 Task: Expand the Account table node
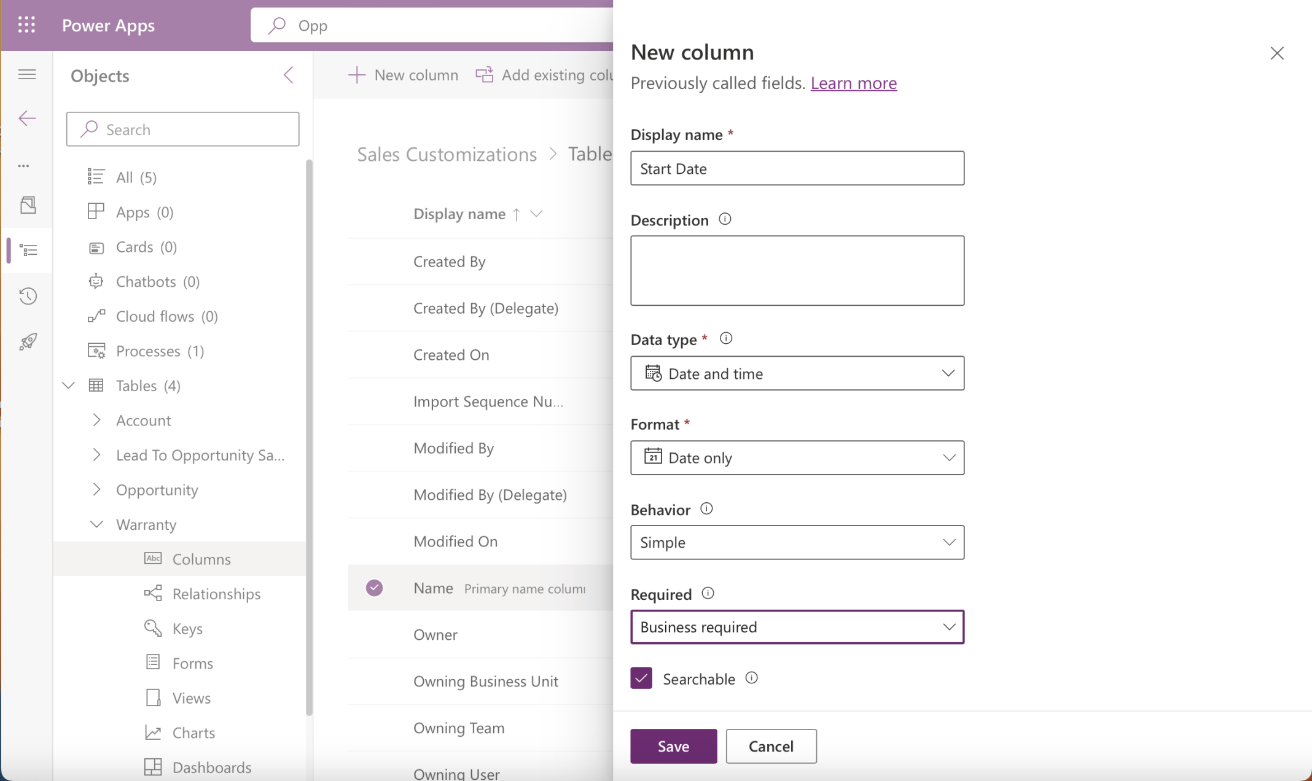tap(96, 420)
